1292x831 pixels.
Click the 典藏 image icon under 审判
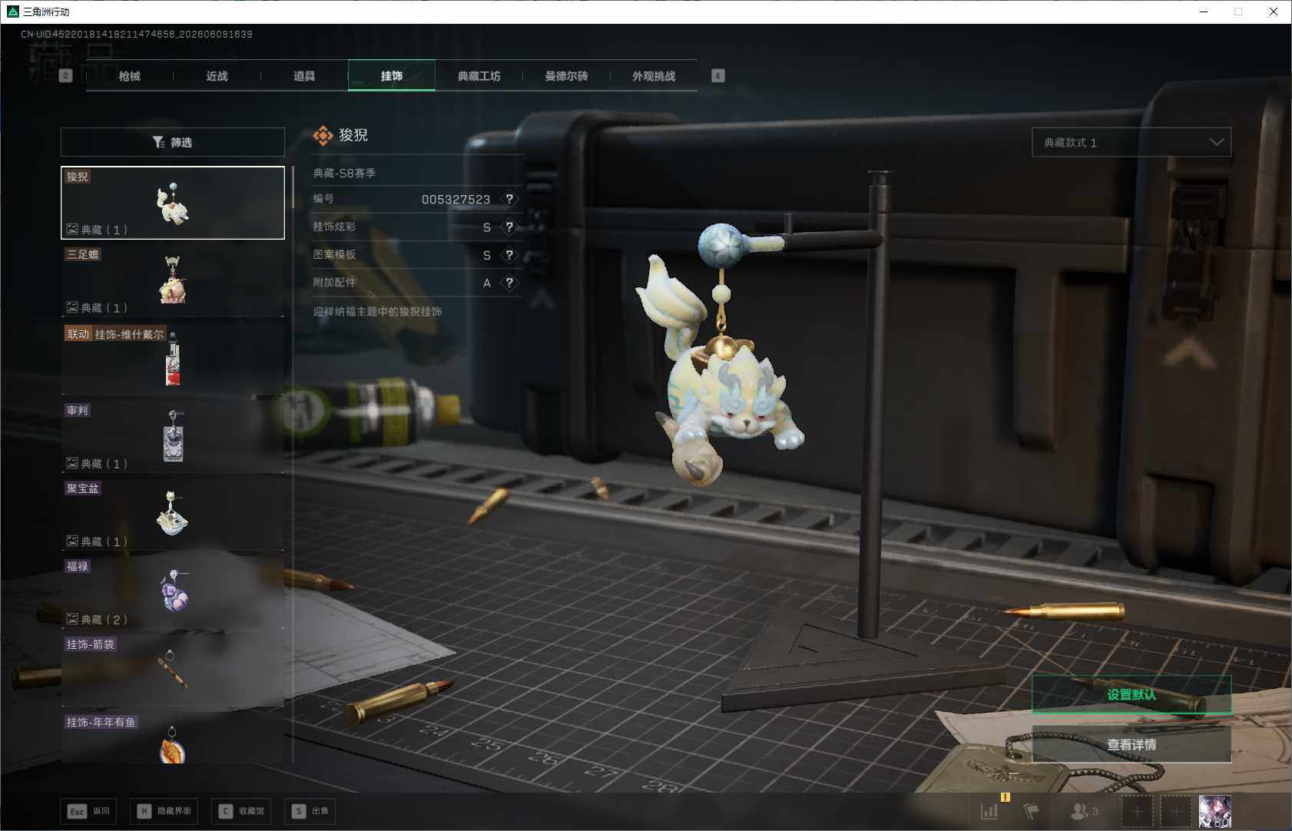(72, 463)
